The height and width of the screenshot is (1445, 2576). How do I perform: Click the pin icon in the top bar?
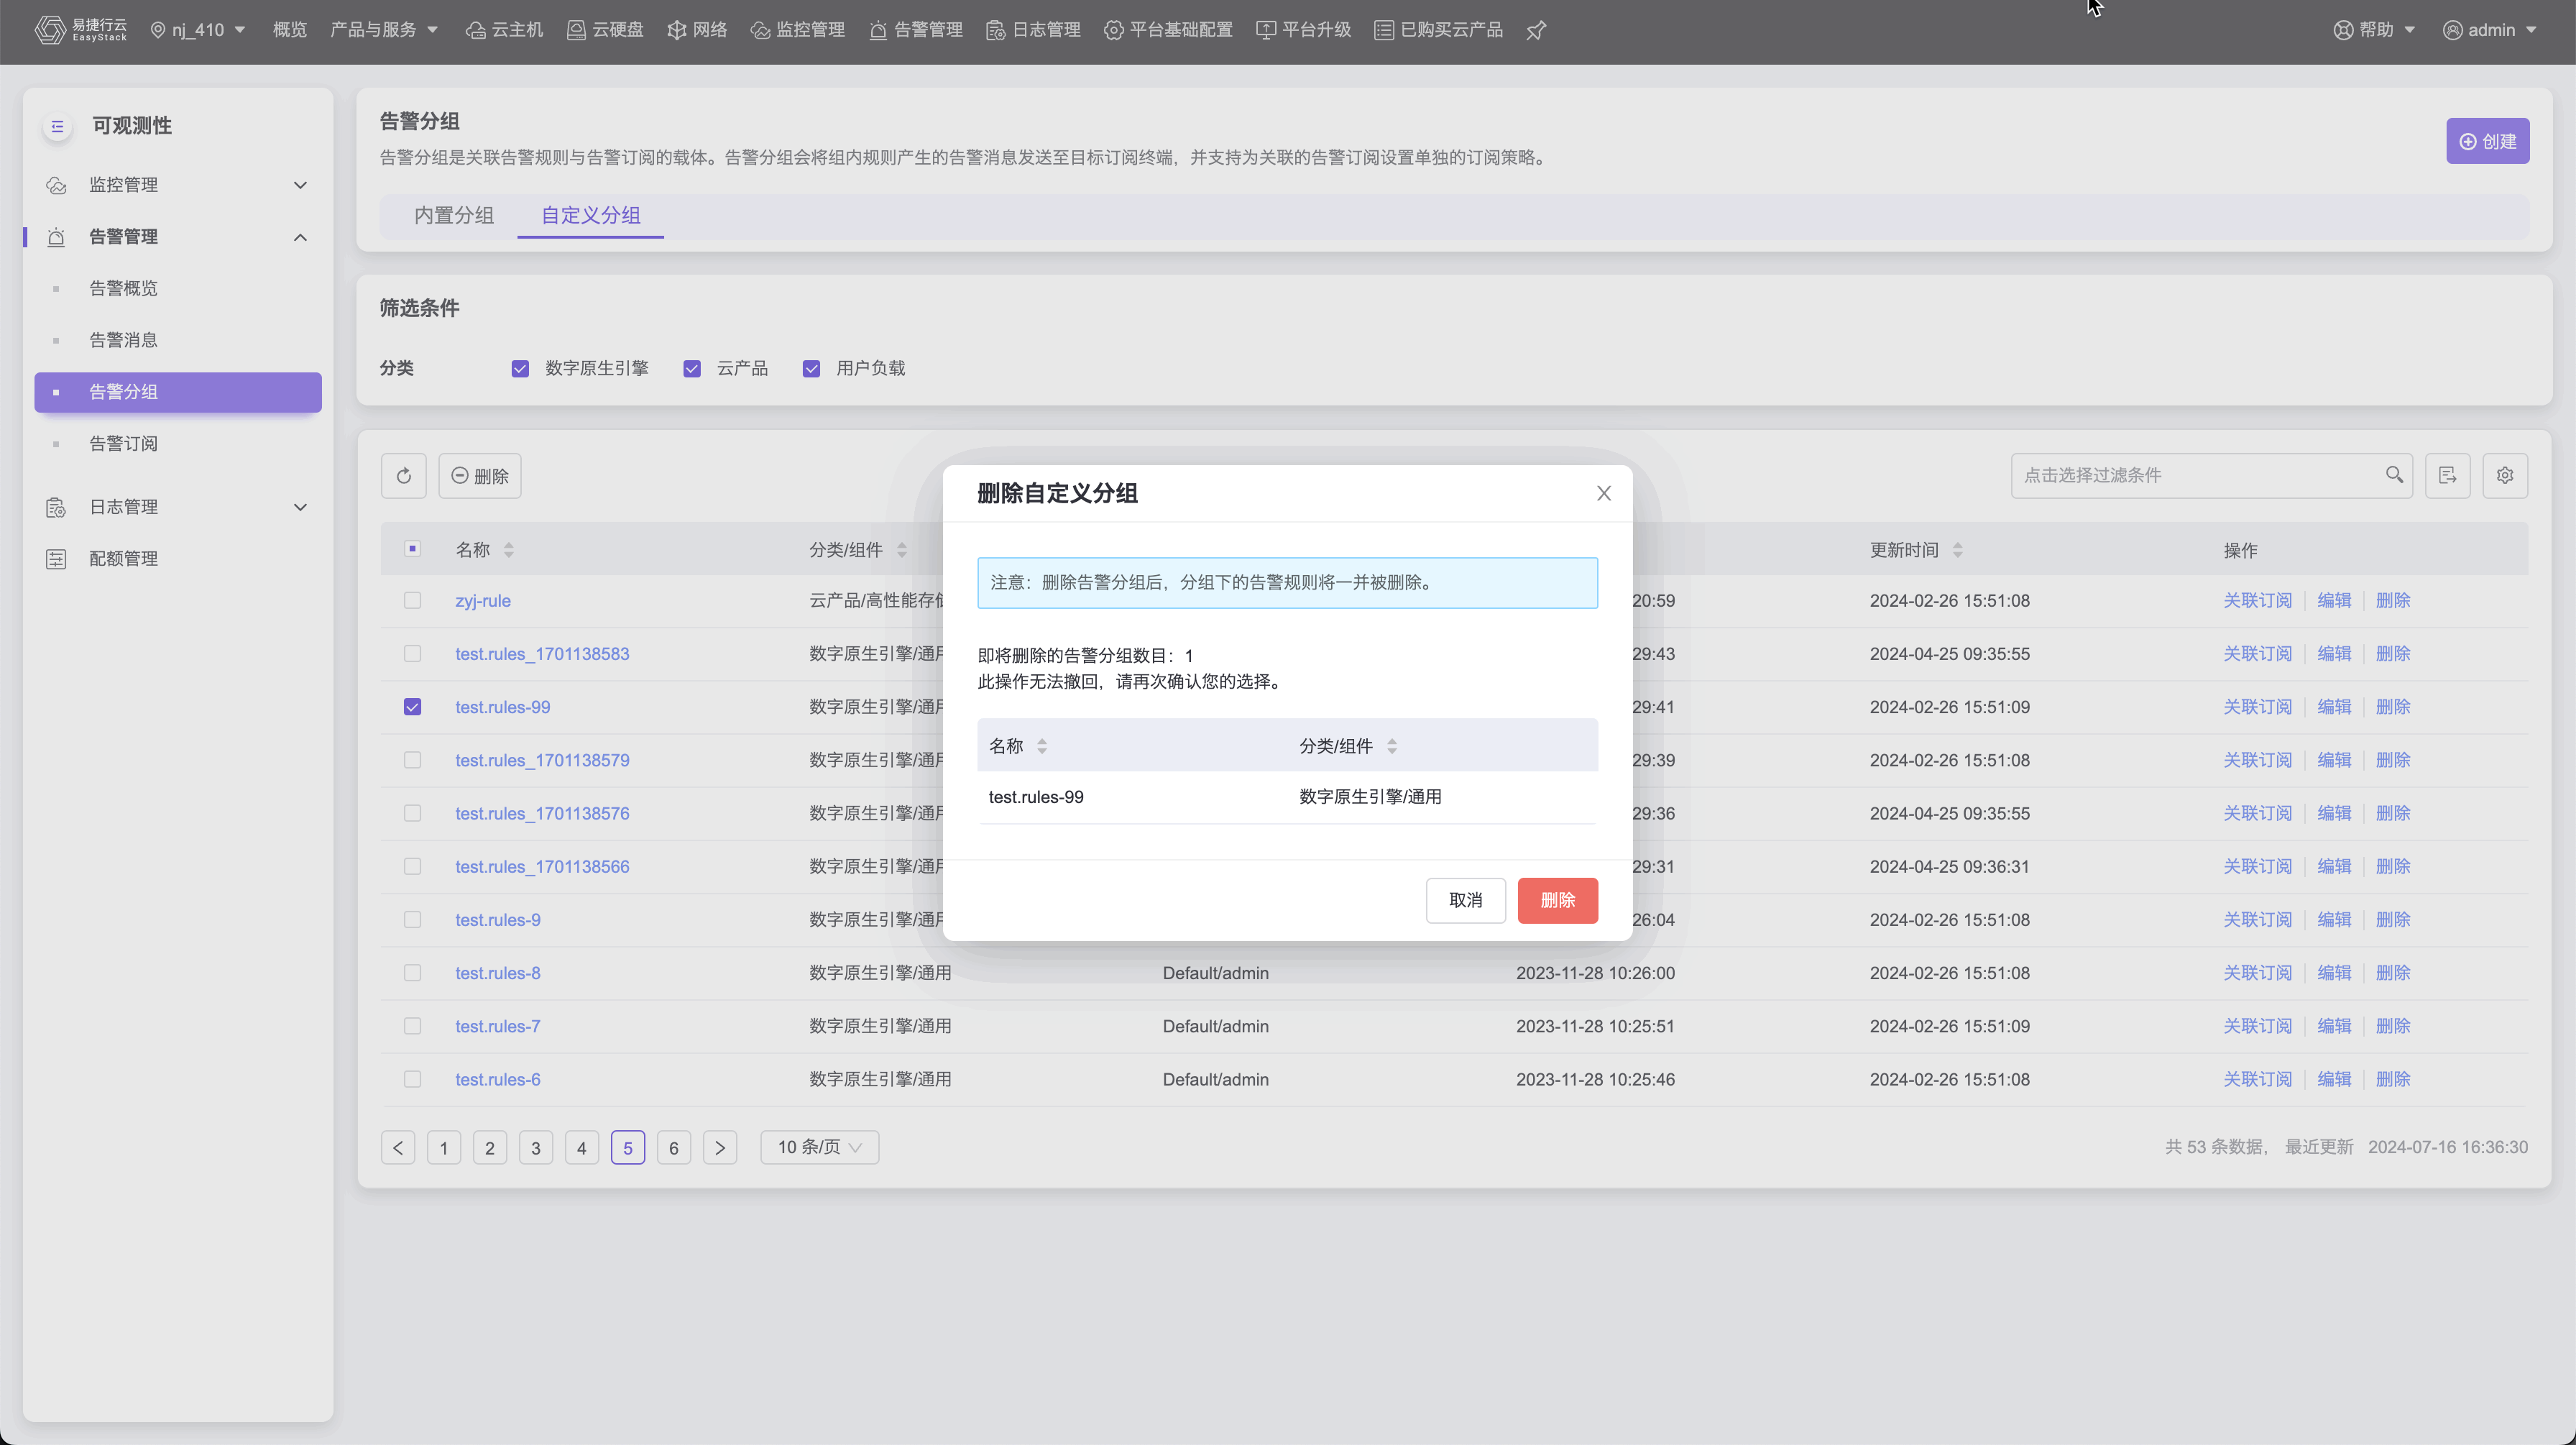tap(1536, 30)
